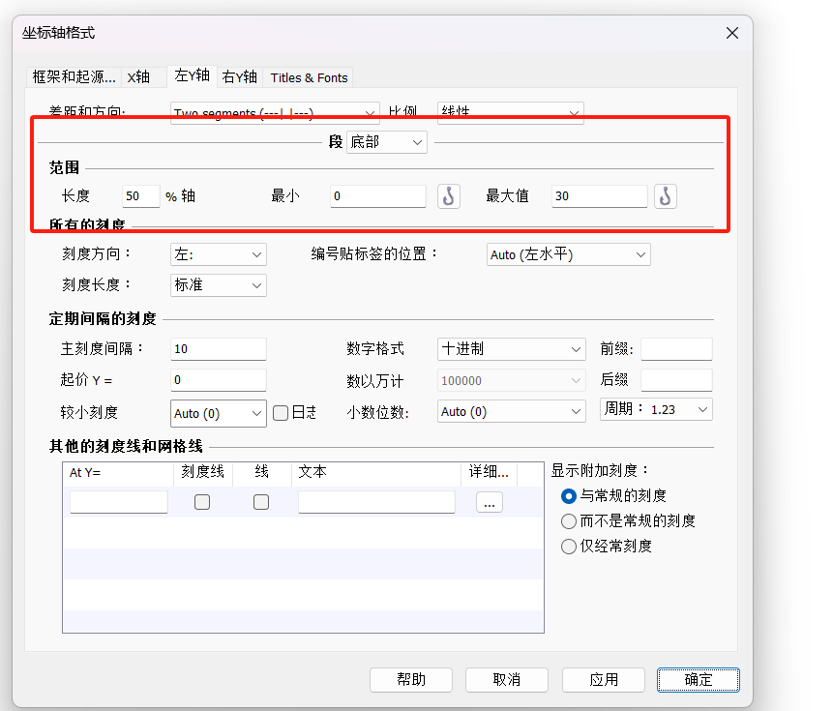Enable the 日志 checkbox next to 较小刻度
This screenshot has height=711, width=833.
click(x=281, y=413)
